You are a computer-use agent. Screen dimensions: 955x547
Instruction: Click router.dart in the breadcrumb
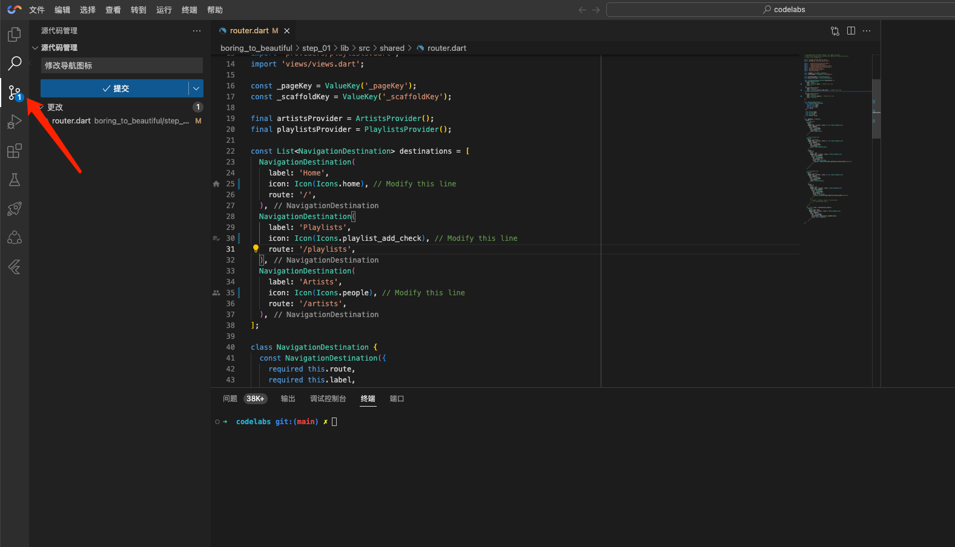coord(447,48)
